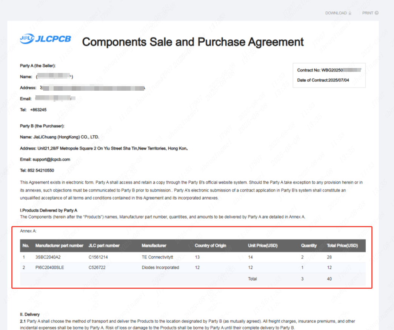Click Tel: 852 54210550
Image resolution: width=394 pixels, height=330 pixels.
[37, 170]
